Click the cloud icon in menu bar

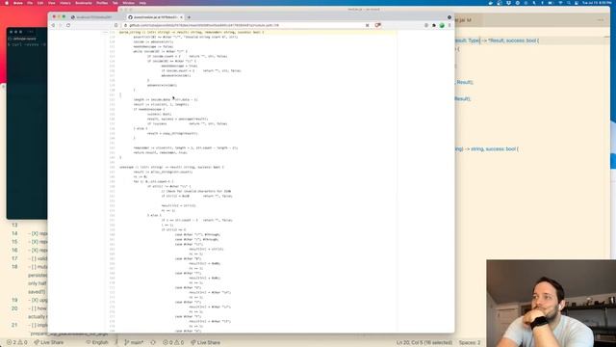491,3
